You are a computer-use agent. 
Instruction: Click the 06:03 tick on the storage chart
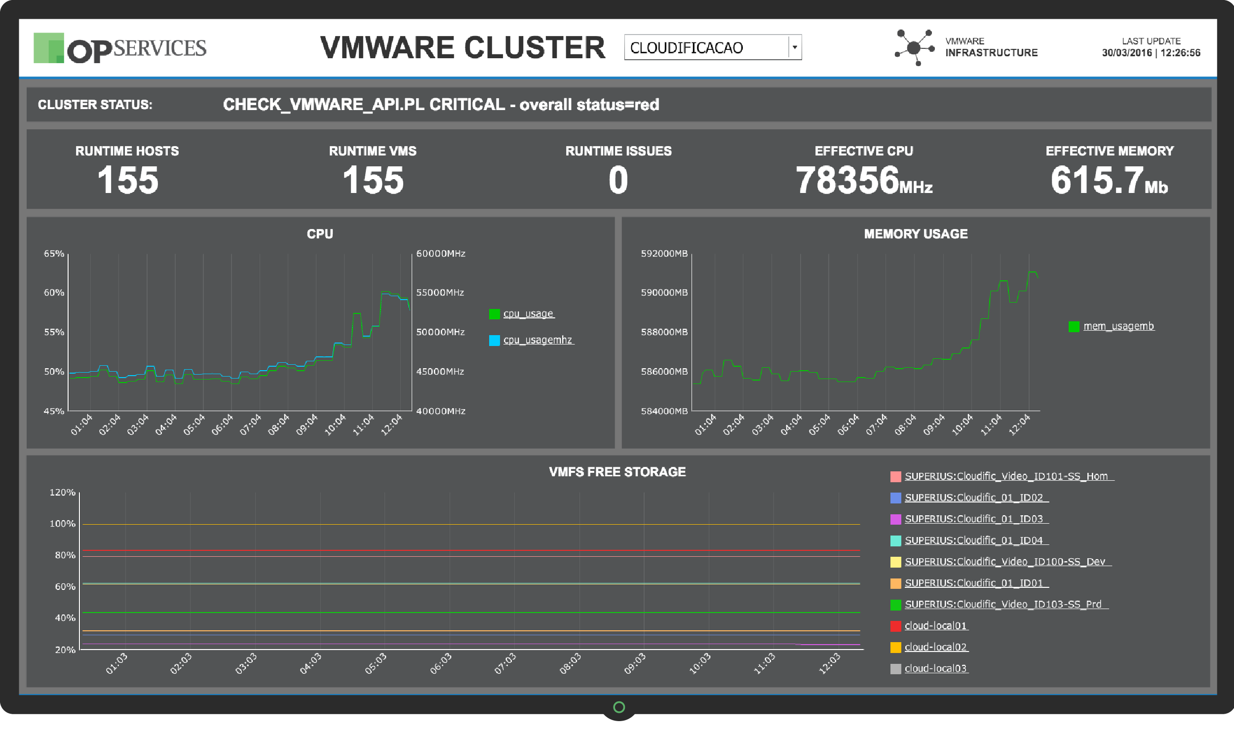(440, 664)
